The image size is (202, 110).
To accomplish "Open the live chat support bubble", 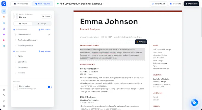I will 194,102.
